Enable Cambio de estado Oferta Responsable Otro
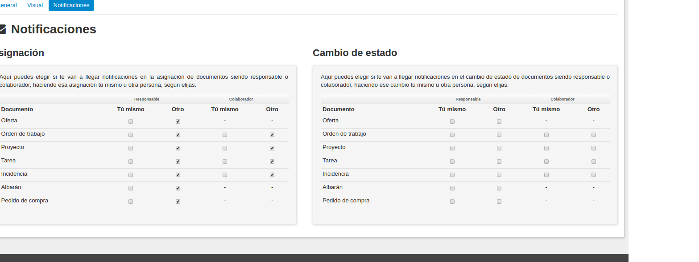Image resolution: width=699 pixels, height=262 pixels. [x=499, y=121]
